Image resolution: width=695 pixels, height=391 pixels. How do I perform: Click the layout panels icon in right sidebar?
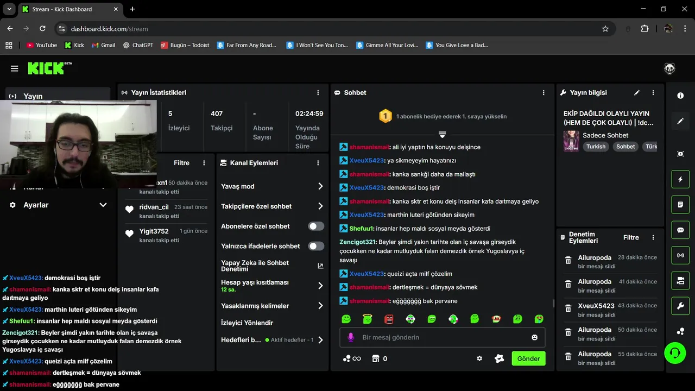pos(680,280)
